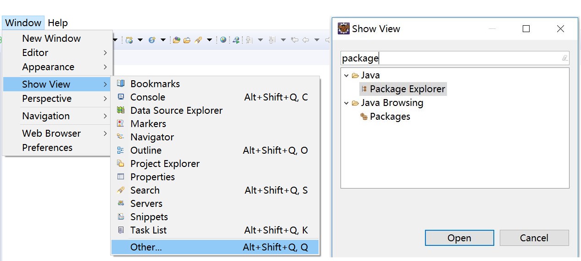Click the Previous Annotation toolbar icon
Screen dimensions: 581x261
click(272, 40)
